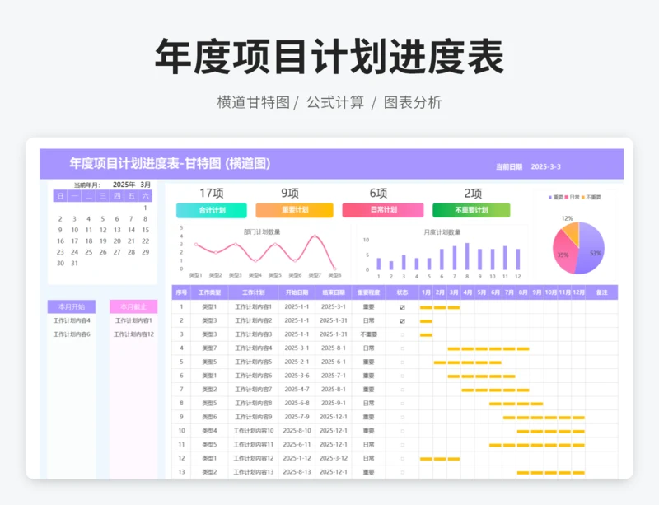Click the orange 重要计划 button
The image size is (659, 505).
click(295, 210)
